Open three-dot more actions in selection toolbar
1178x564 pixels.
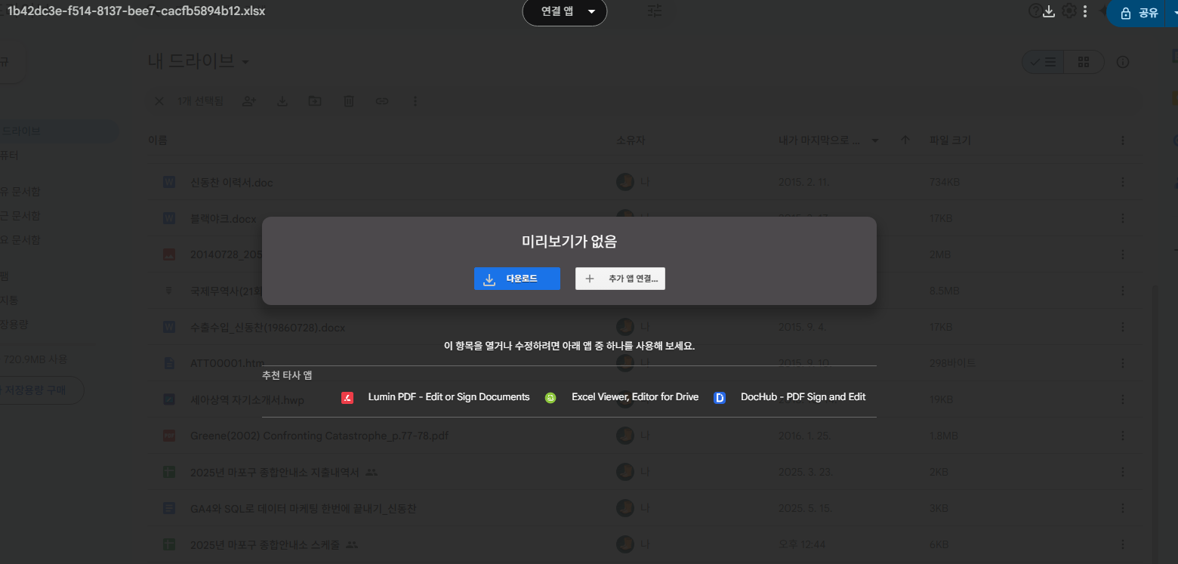pyautogui.click(x=415, y=101)
